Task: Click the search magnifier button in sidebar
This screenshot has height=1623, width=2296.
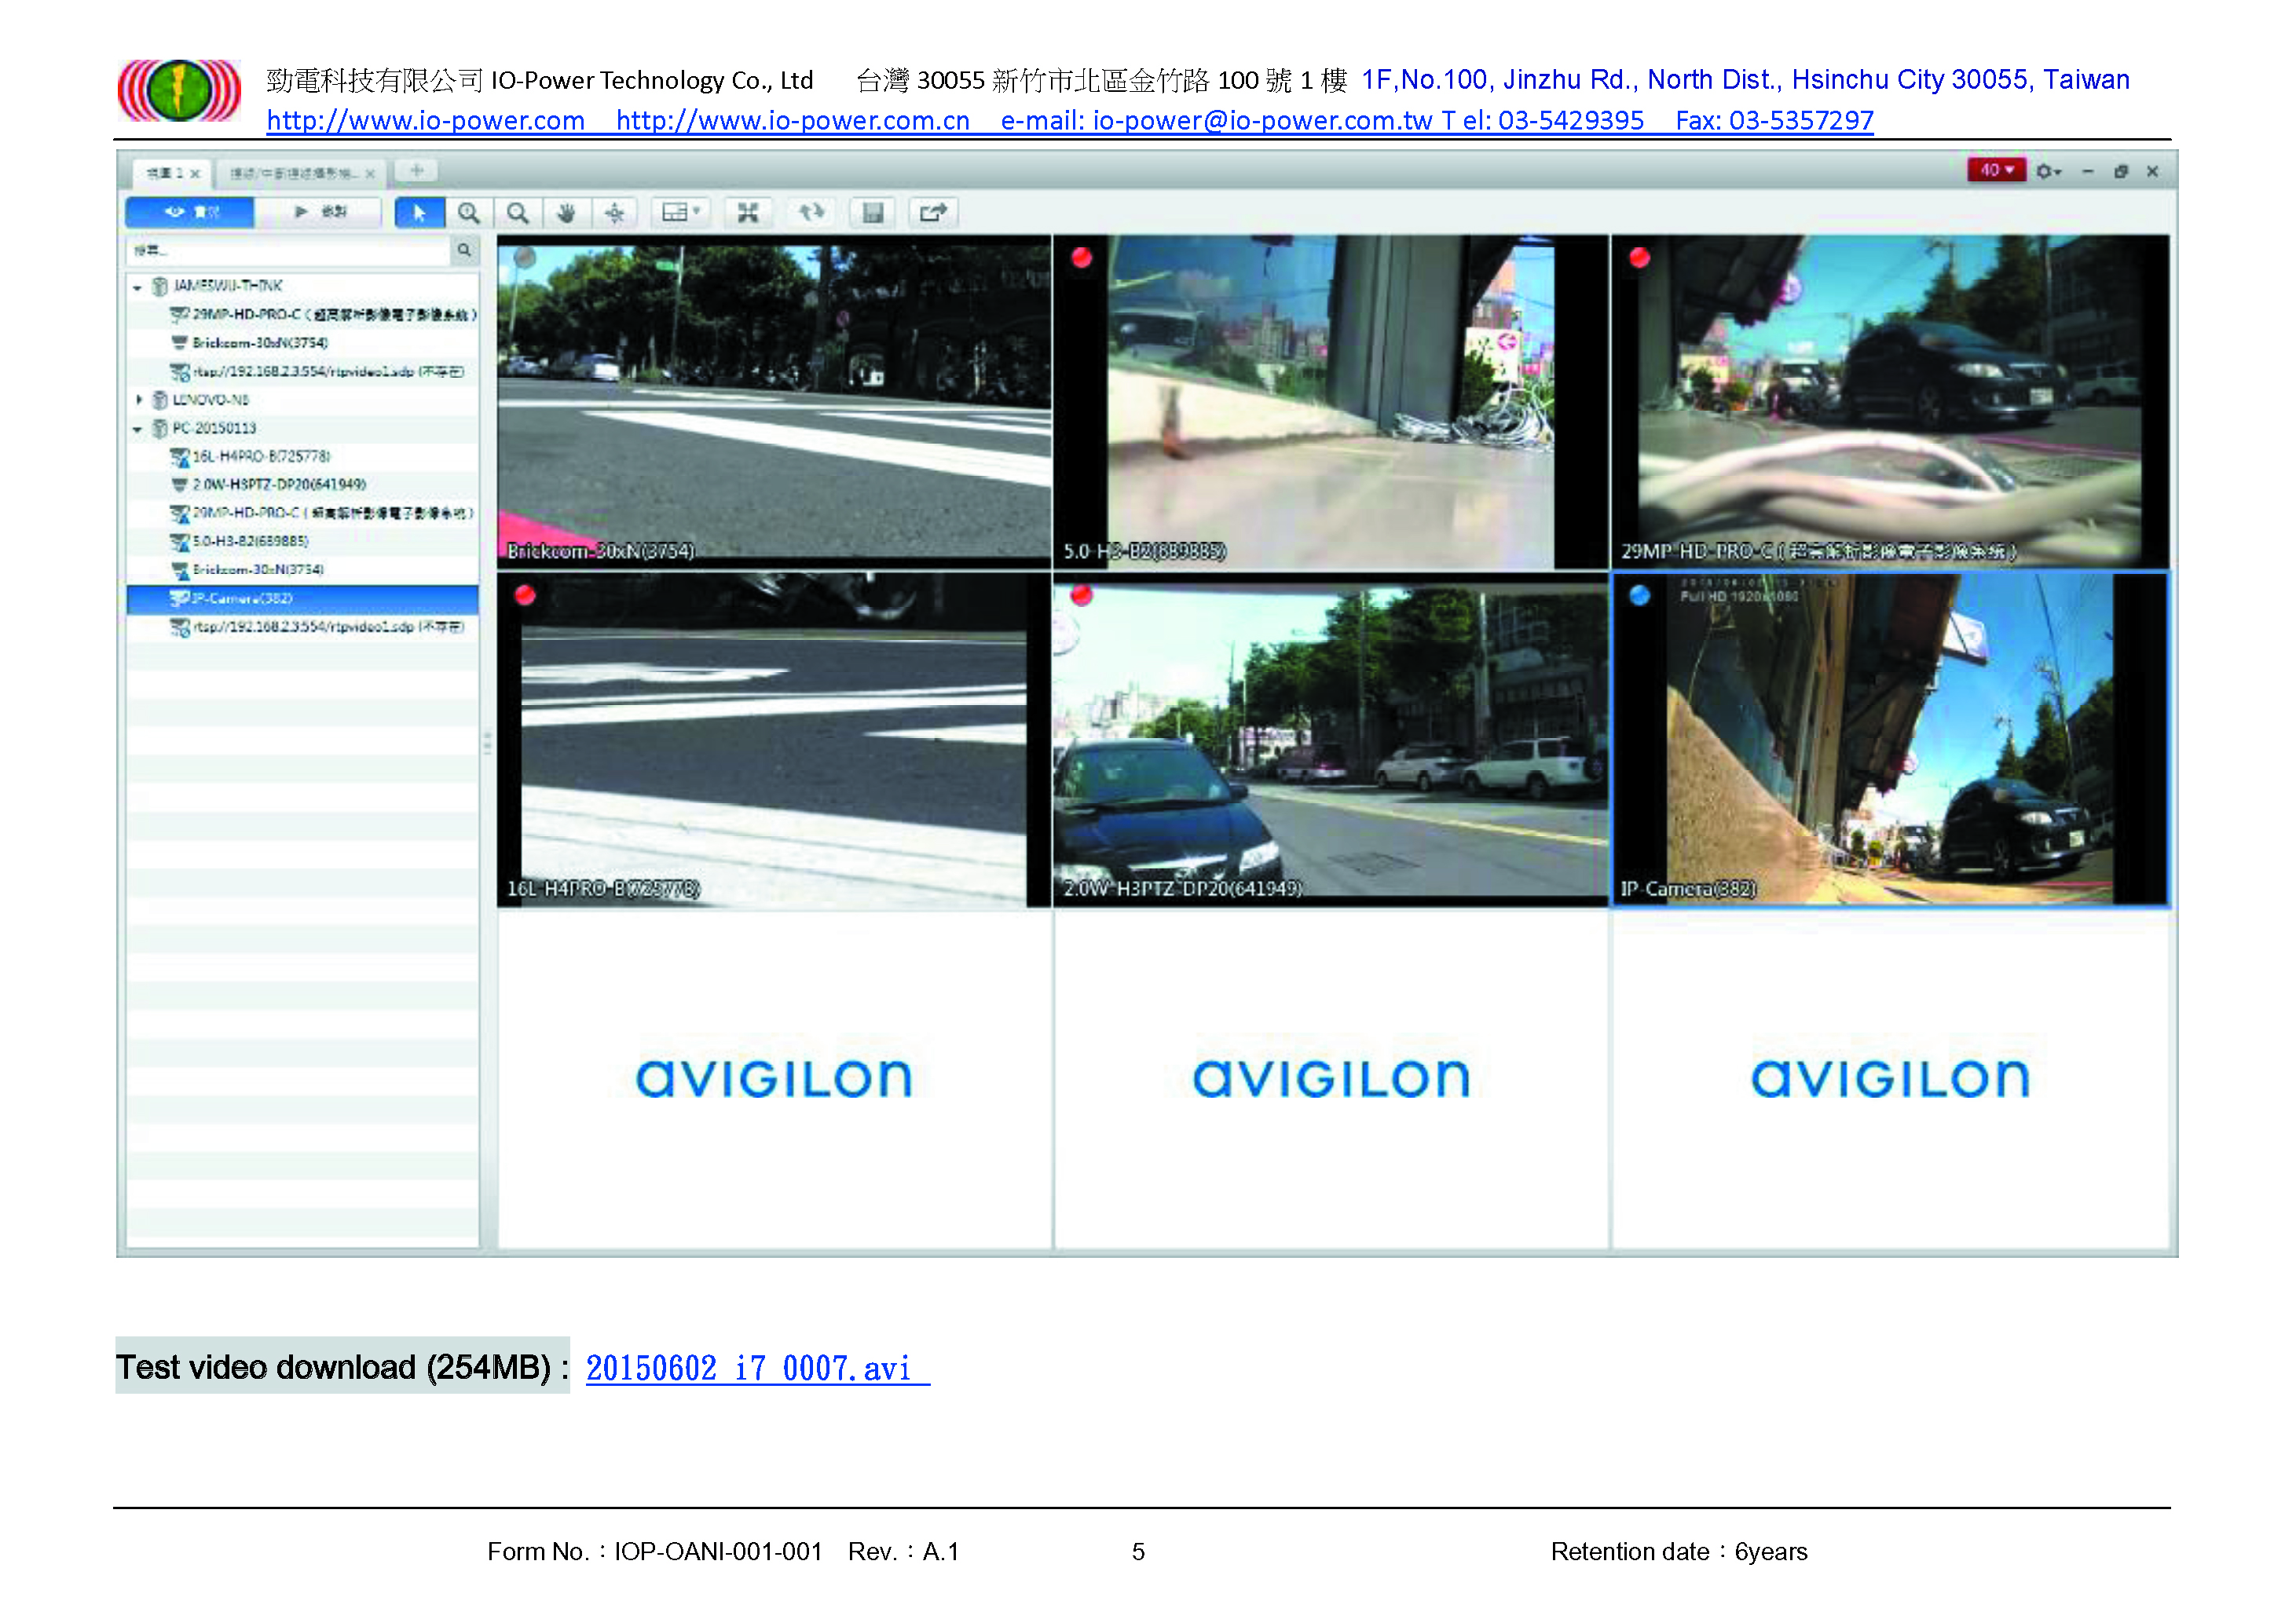Action: (464, 250)
